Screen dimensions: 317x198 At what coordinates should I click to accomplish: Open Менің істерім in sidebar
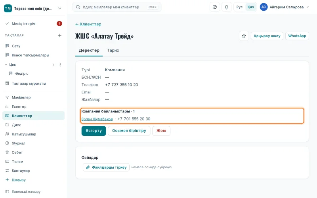point(34,24)
